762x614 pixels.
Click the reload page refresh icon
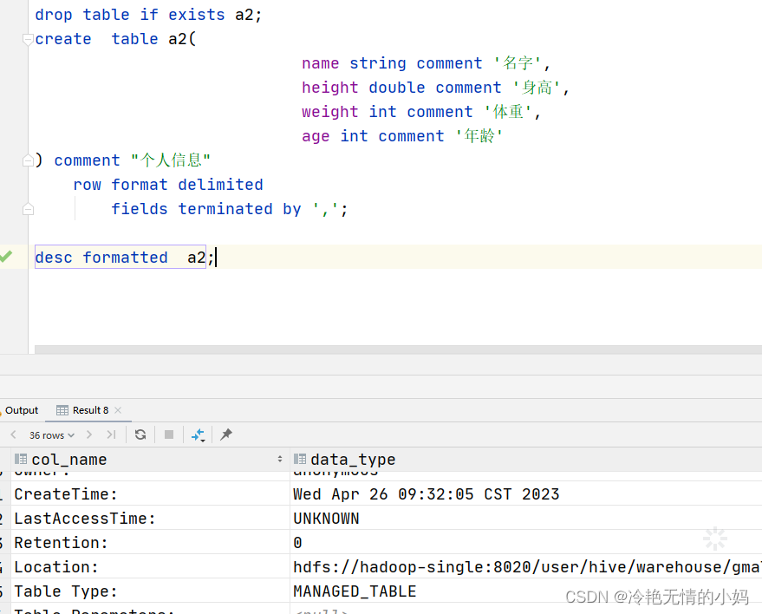pyautogui.click(x=140, y=434)
